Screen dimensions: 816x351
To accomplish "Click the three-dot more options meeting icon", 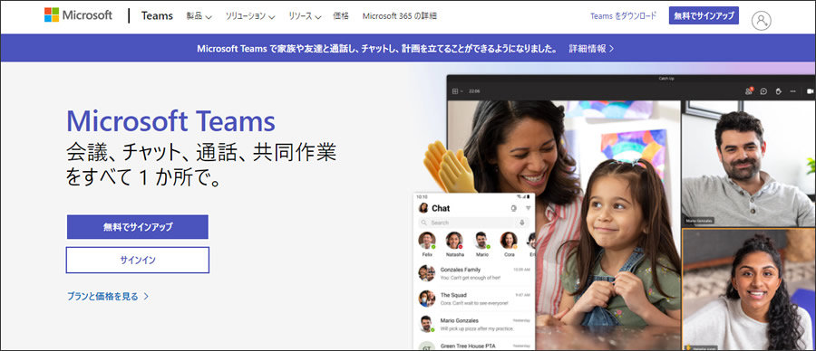I will point(793,90).
